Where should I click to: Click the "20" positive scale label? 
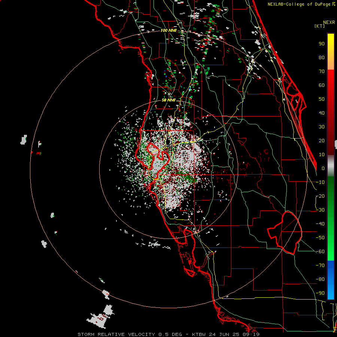click(x=322, y=140)
